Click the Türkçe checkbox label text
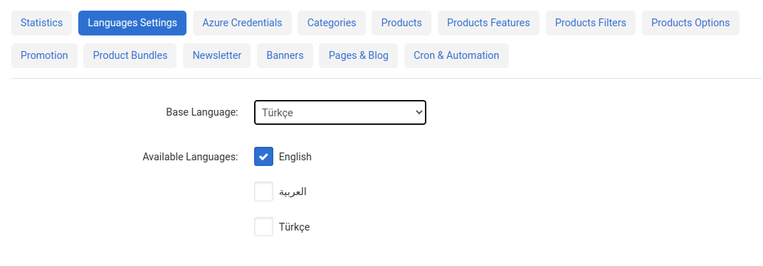The image size is (763, 266). tap(295, 227)
